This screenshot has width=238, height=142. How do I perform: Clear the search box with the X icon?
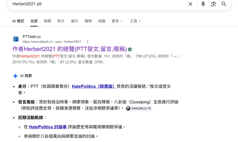[190, 4]
